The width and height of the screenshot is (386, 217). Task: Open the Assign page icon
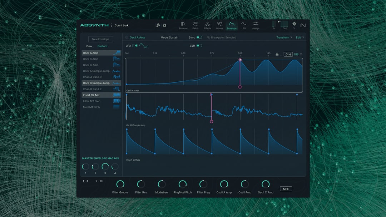[256, 24]
